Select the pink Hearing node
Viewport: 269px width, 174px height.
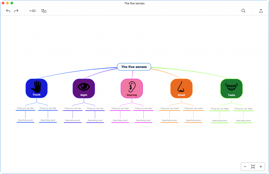pyautogui.click(x=132, y=88)
